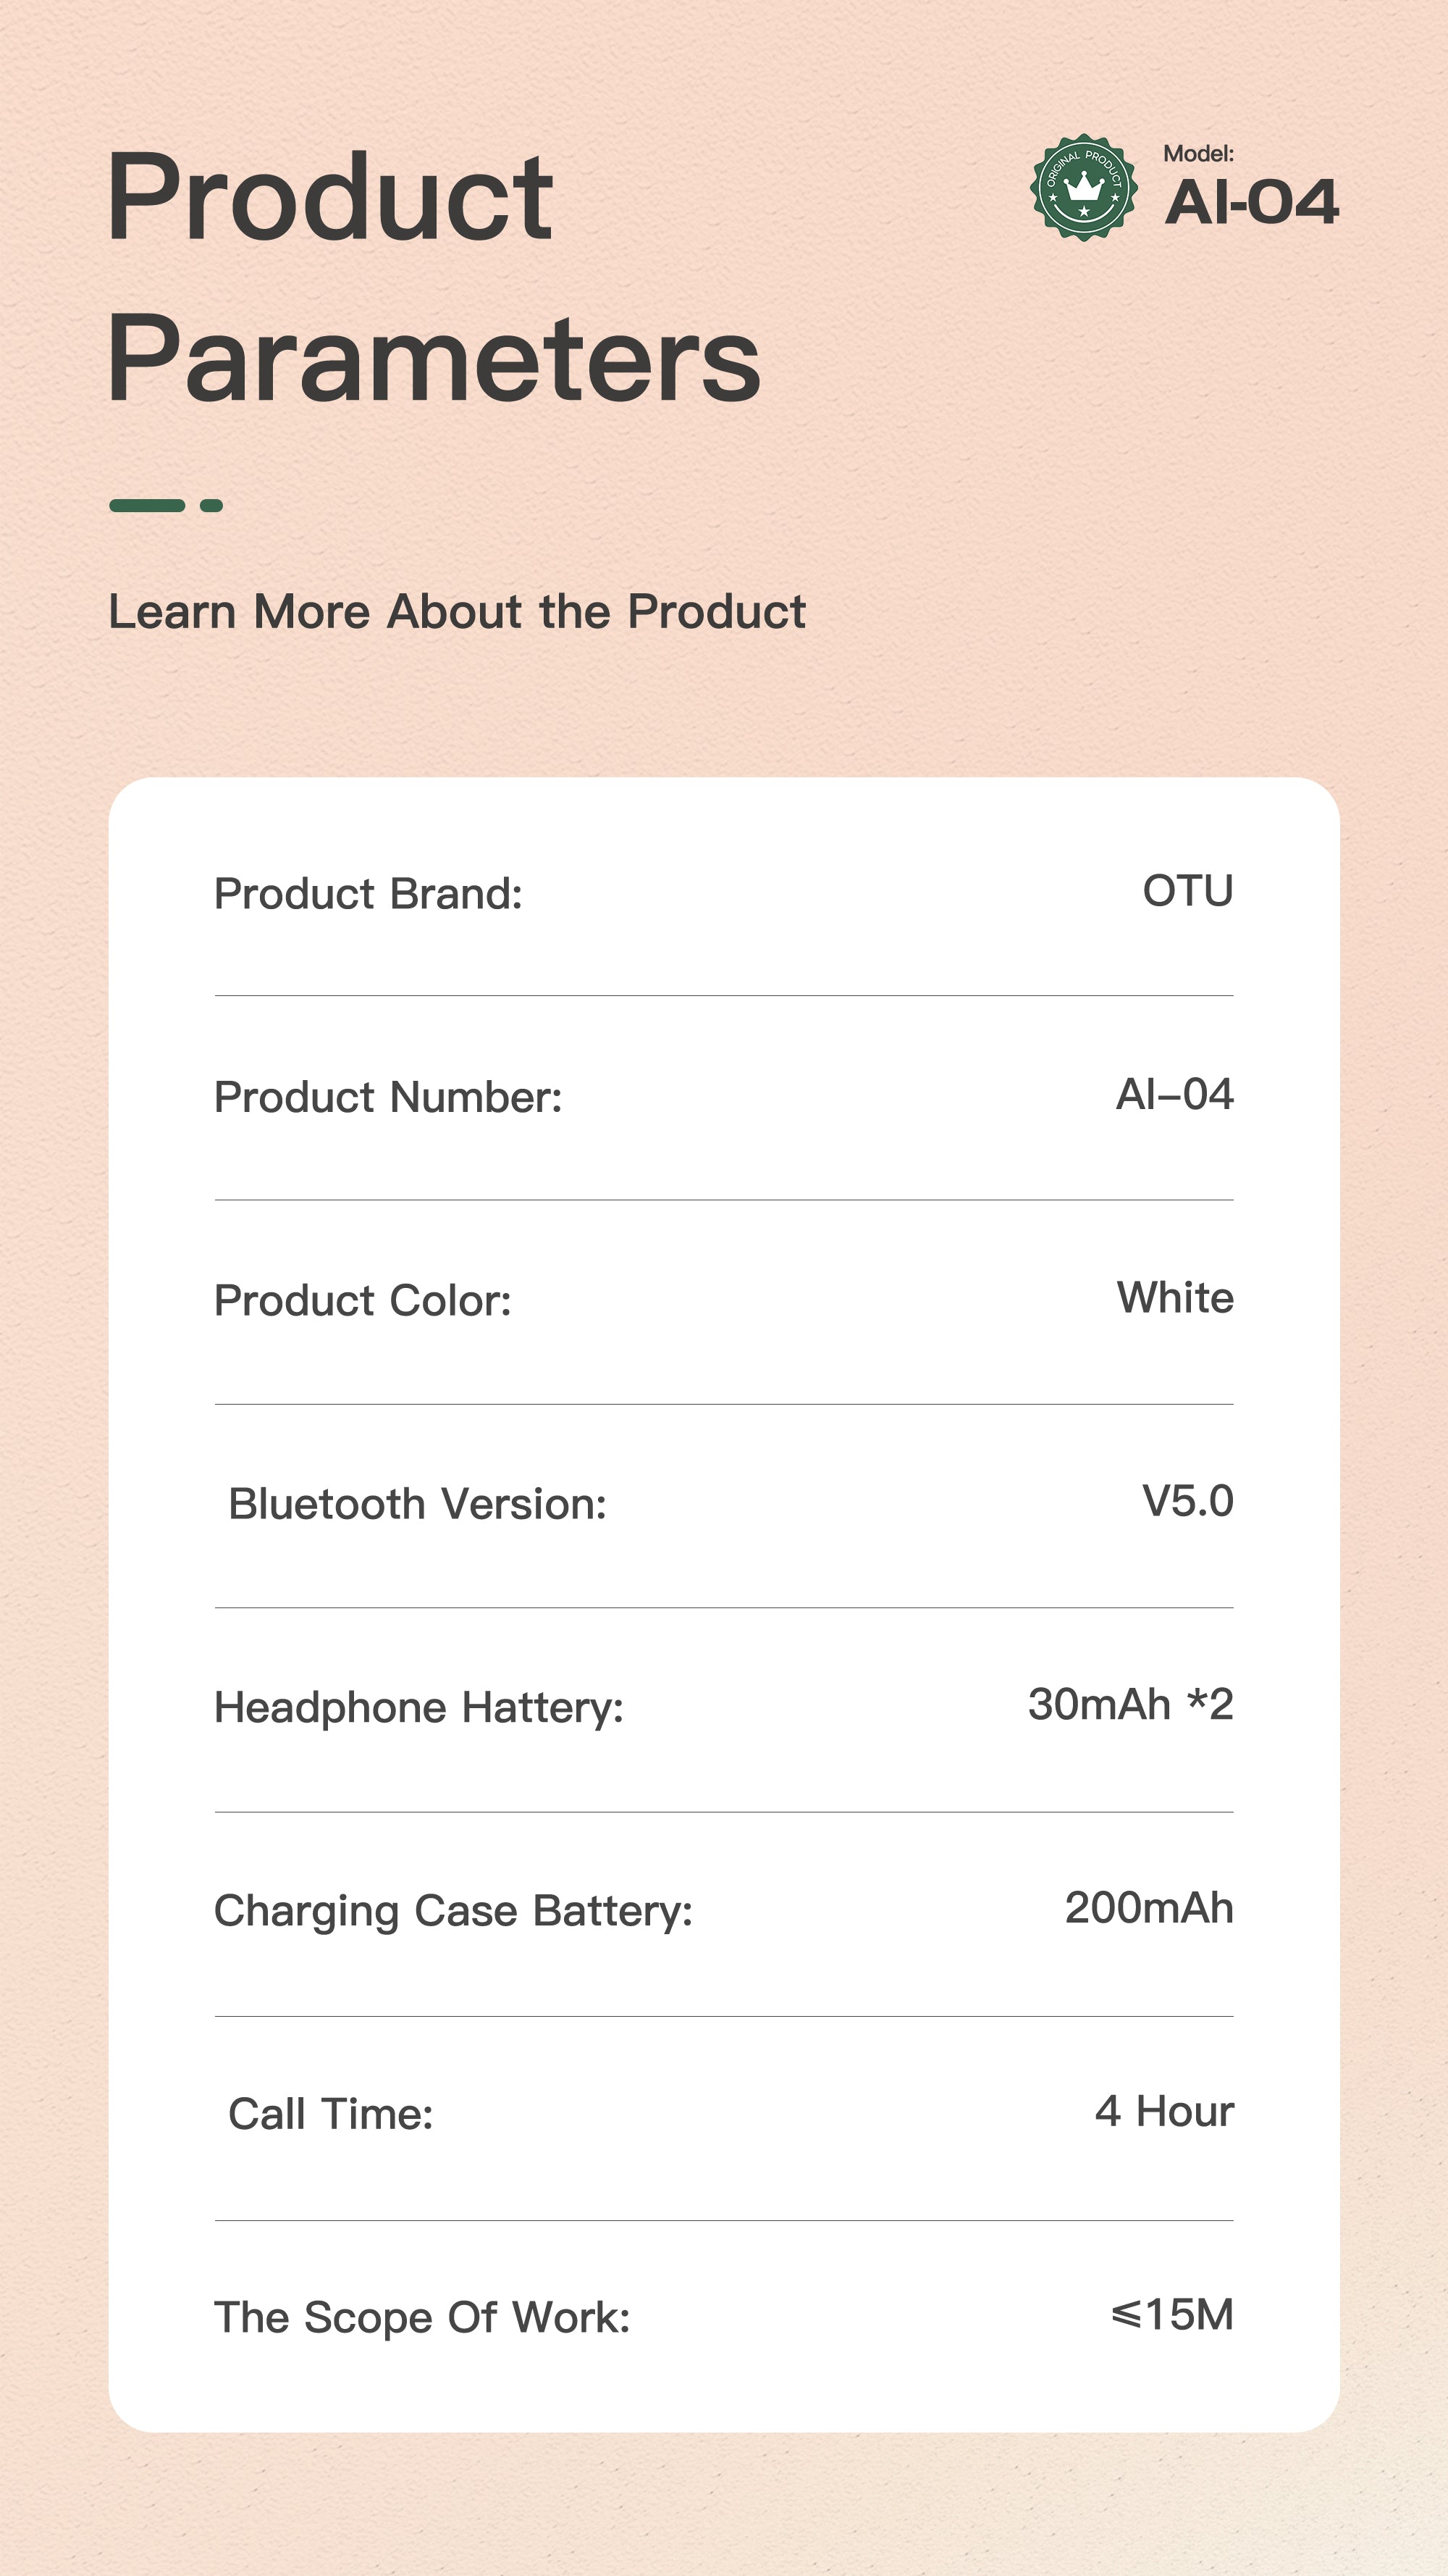Select the 'Headphone Hattery:' label
This screenshot has width=1448, height=2576.
[418, 1708]
